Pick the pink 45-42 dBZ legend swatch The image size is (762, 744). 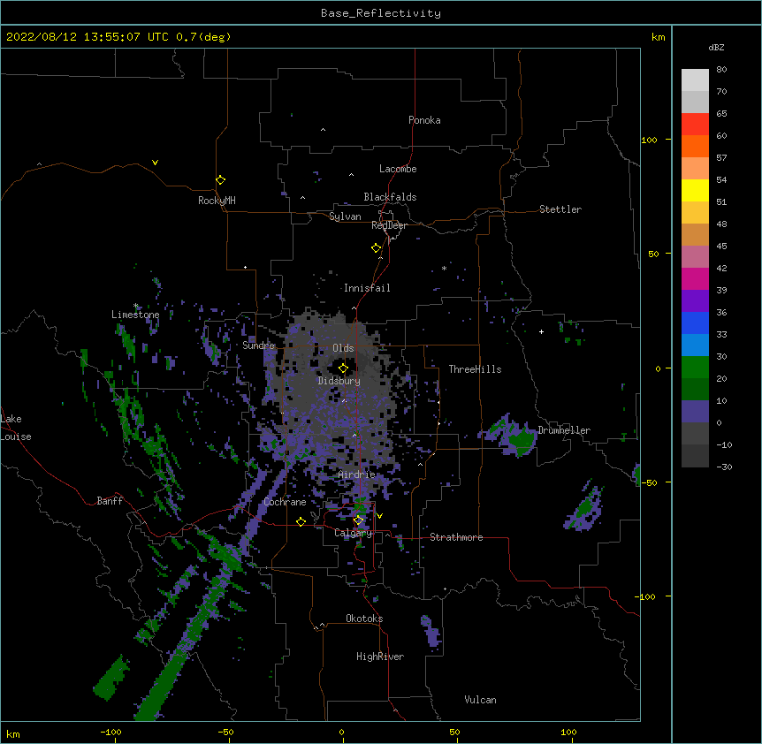click(x=695, y=257)
